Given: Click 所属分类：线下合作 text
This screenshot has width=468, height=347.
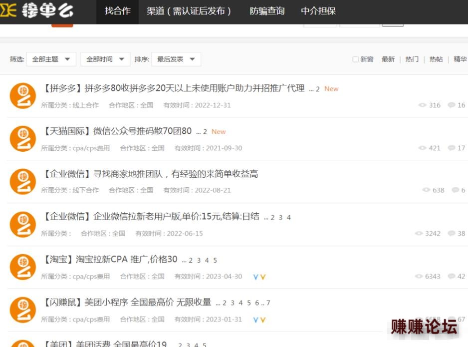Looking at the screenshot, I should click(x=70, y=190).
